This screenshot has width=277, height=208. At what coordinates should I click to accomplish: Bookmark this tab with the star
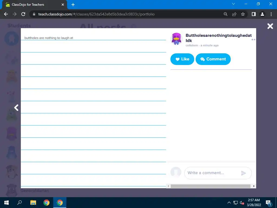[x=243, y=14]
